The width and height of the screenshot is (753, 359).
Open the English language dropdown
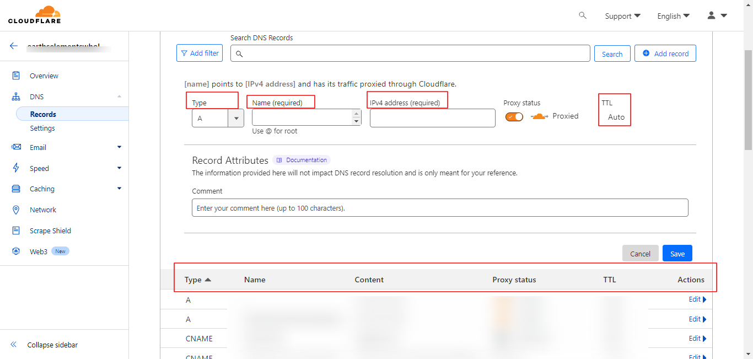[x=673, y=16]
